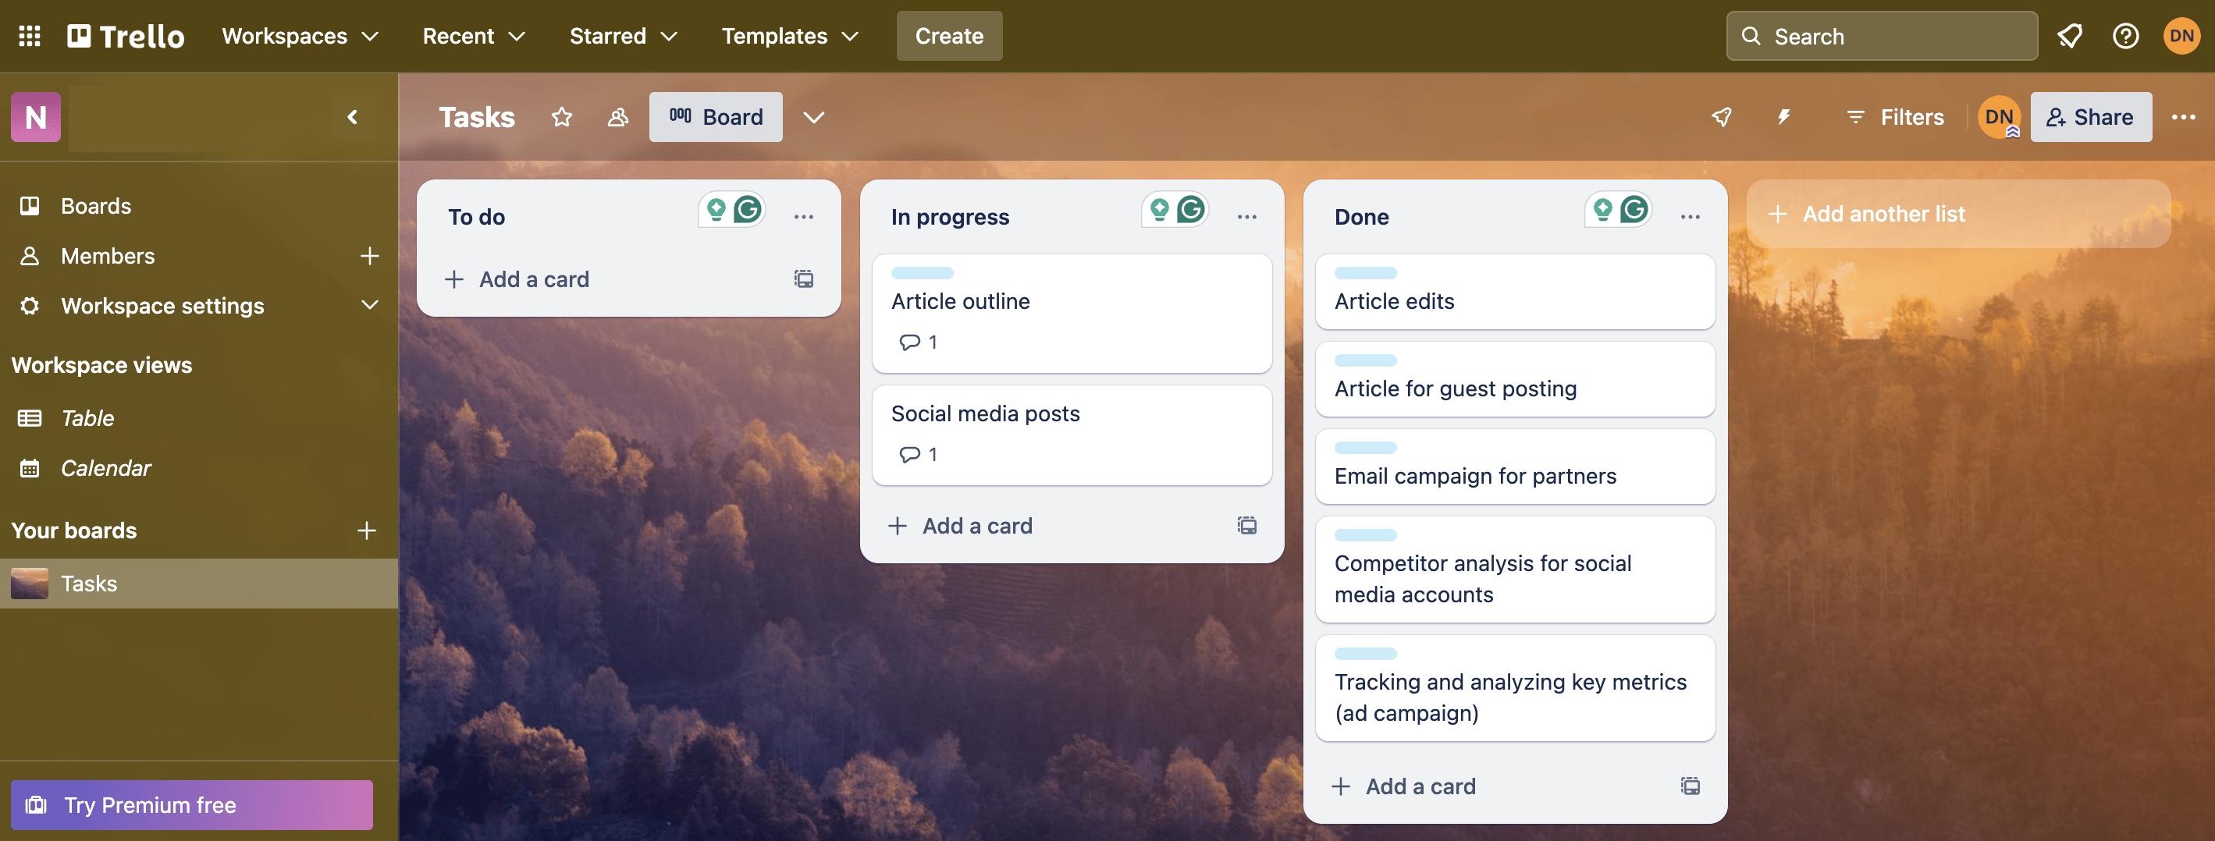
Task: Open the Templates dropdown
Action: pyautogui.click(x=790, y=36)
